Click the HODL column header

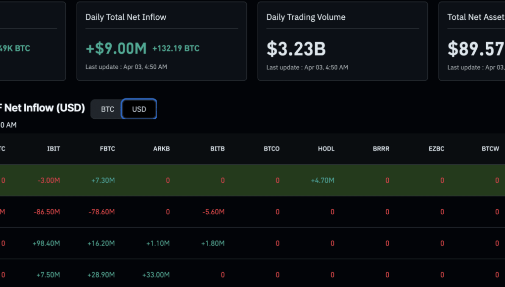point(326,148)
